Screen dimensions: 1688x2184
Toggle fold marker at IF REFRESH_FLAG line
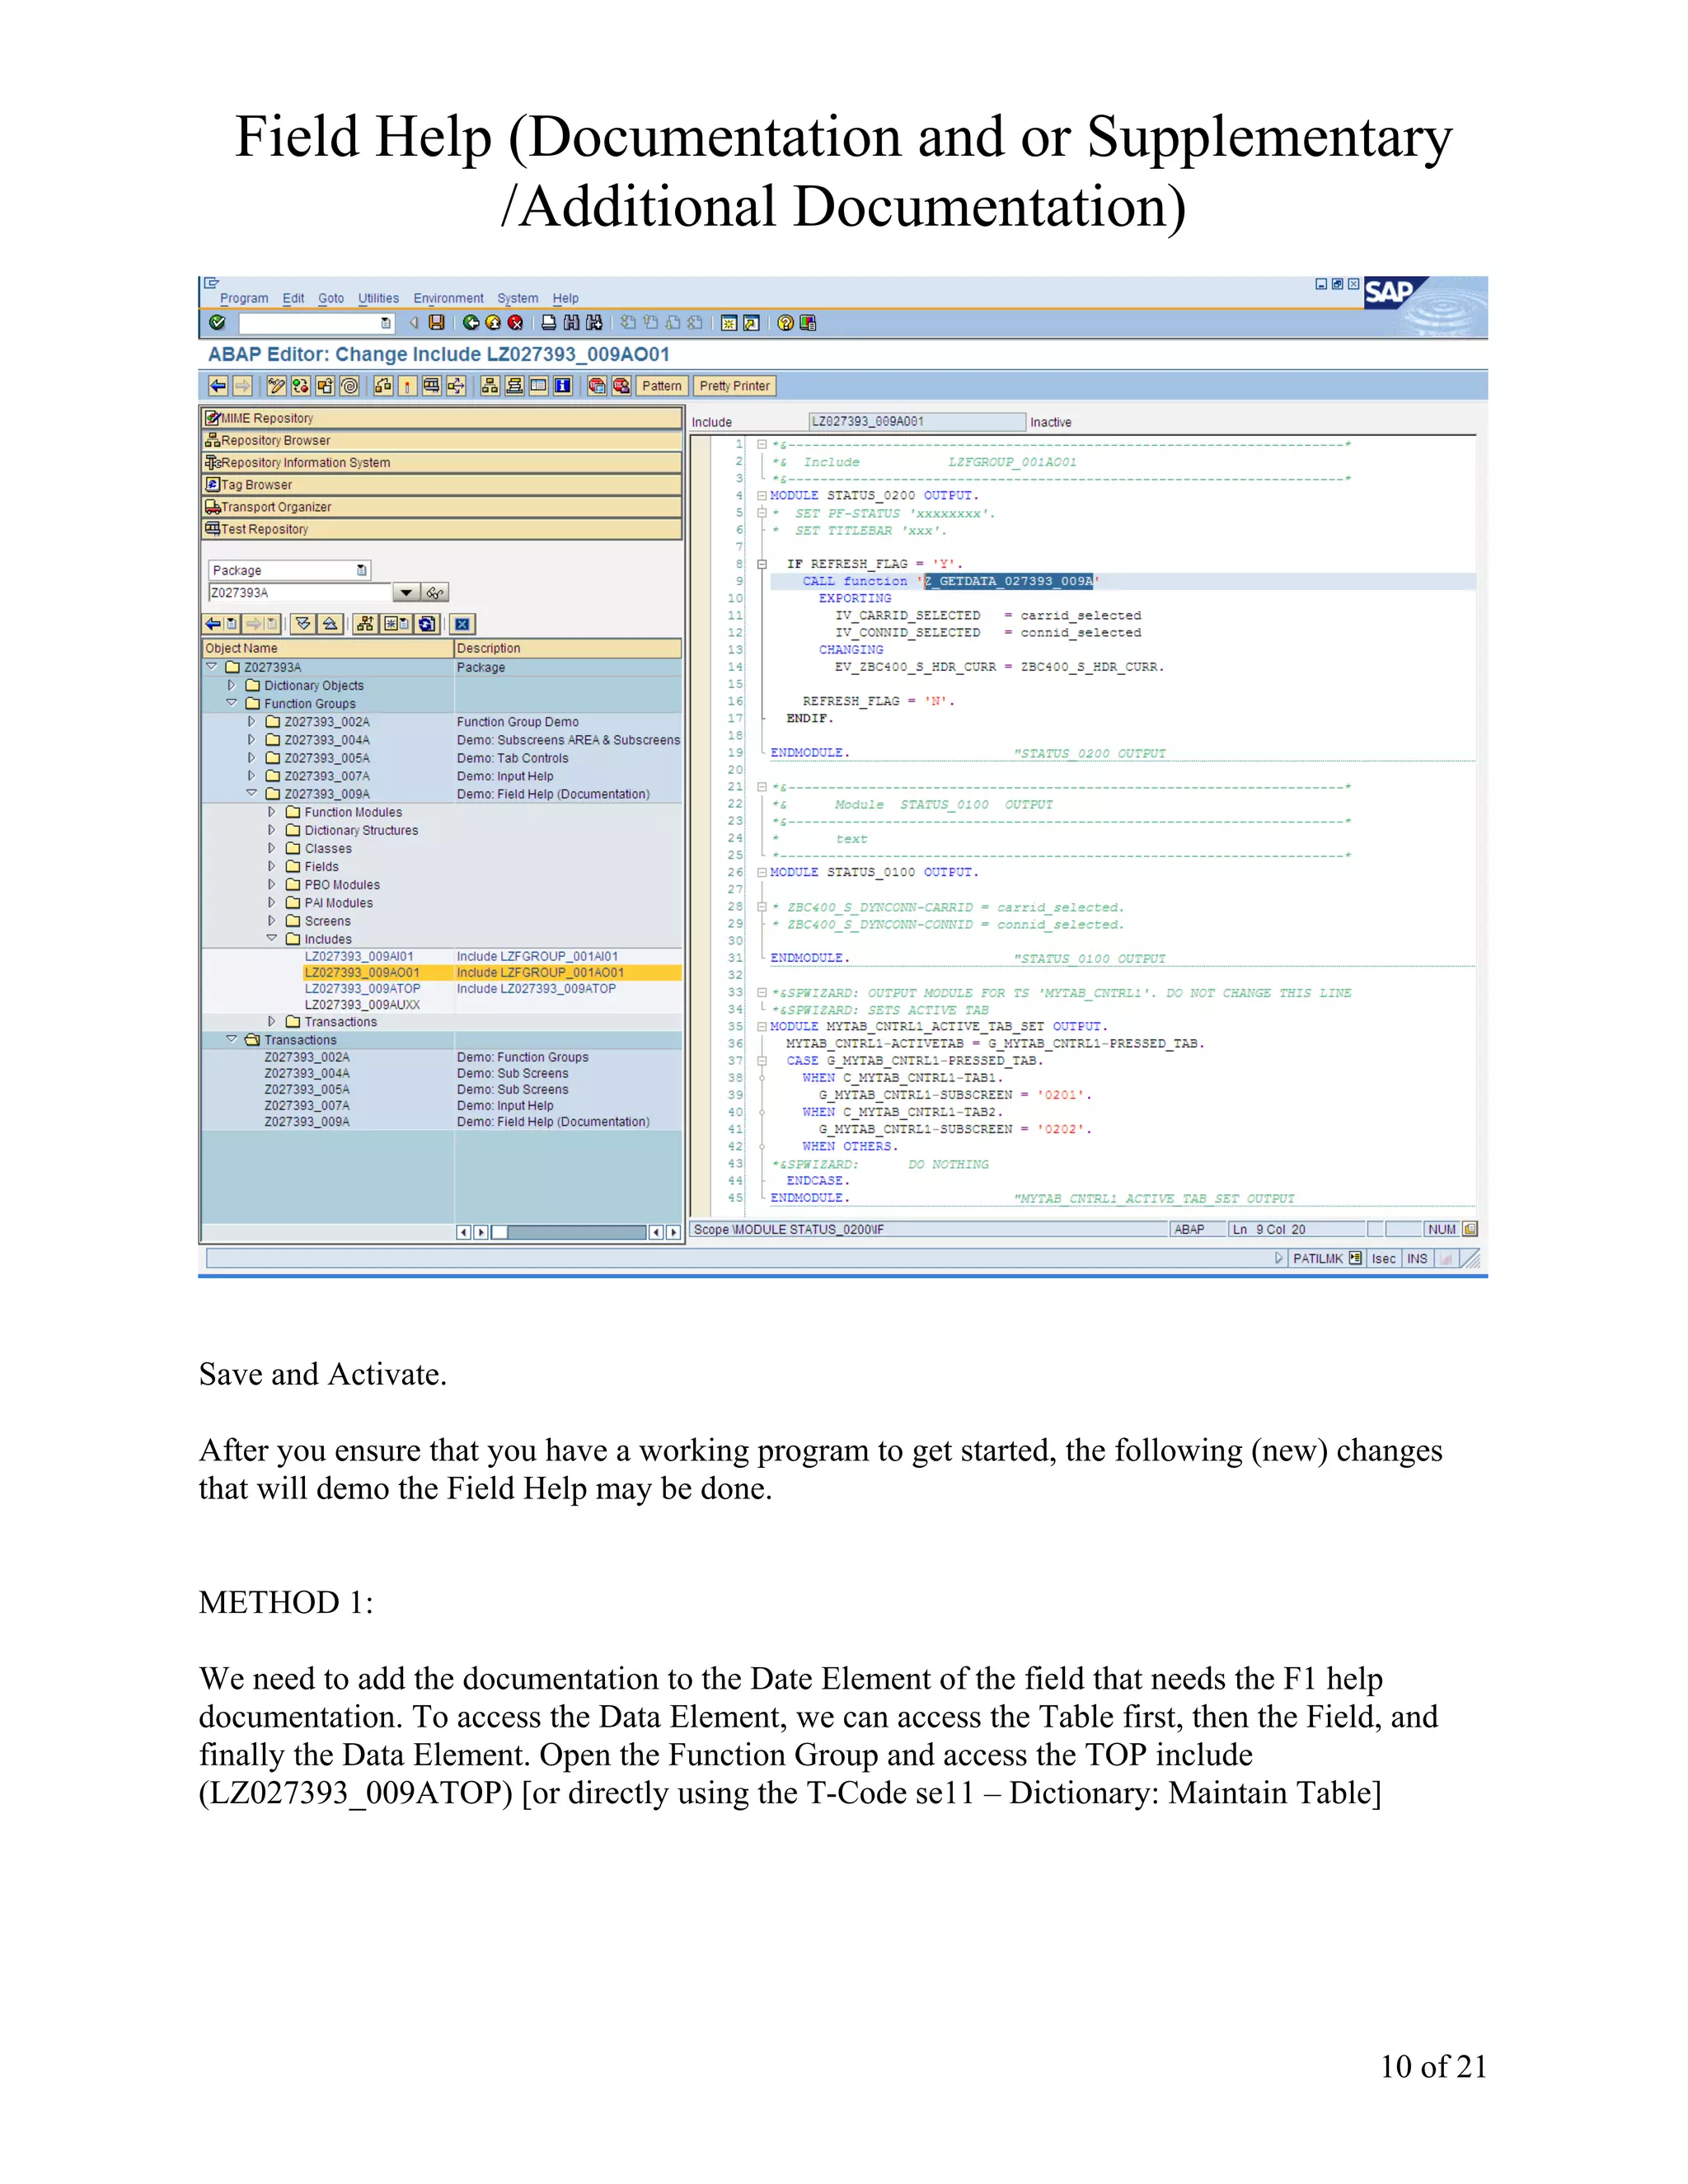coord(762,564)
